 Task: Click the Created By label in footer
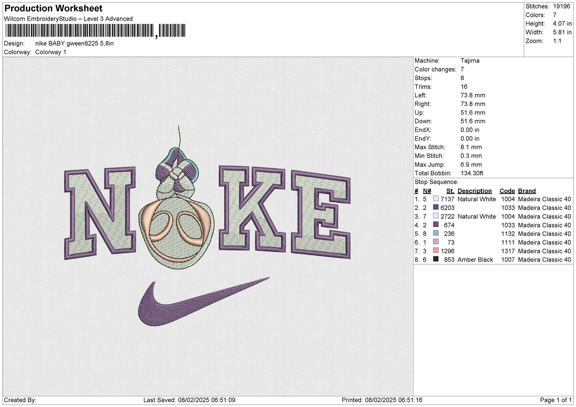(x=20, y=400)
